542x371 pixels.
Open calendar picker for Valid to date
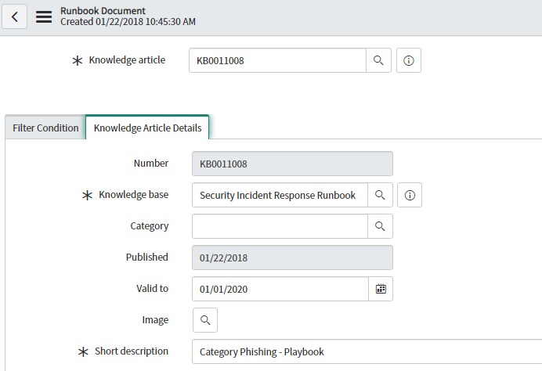(x=381, y=289)
